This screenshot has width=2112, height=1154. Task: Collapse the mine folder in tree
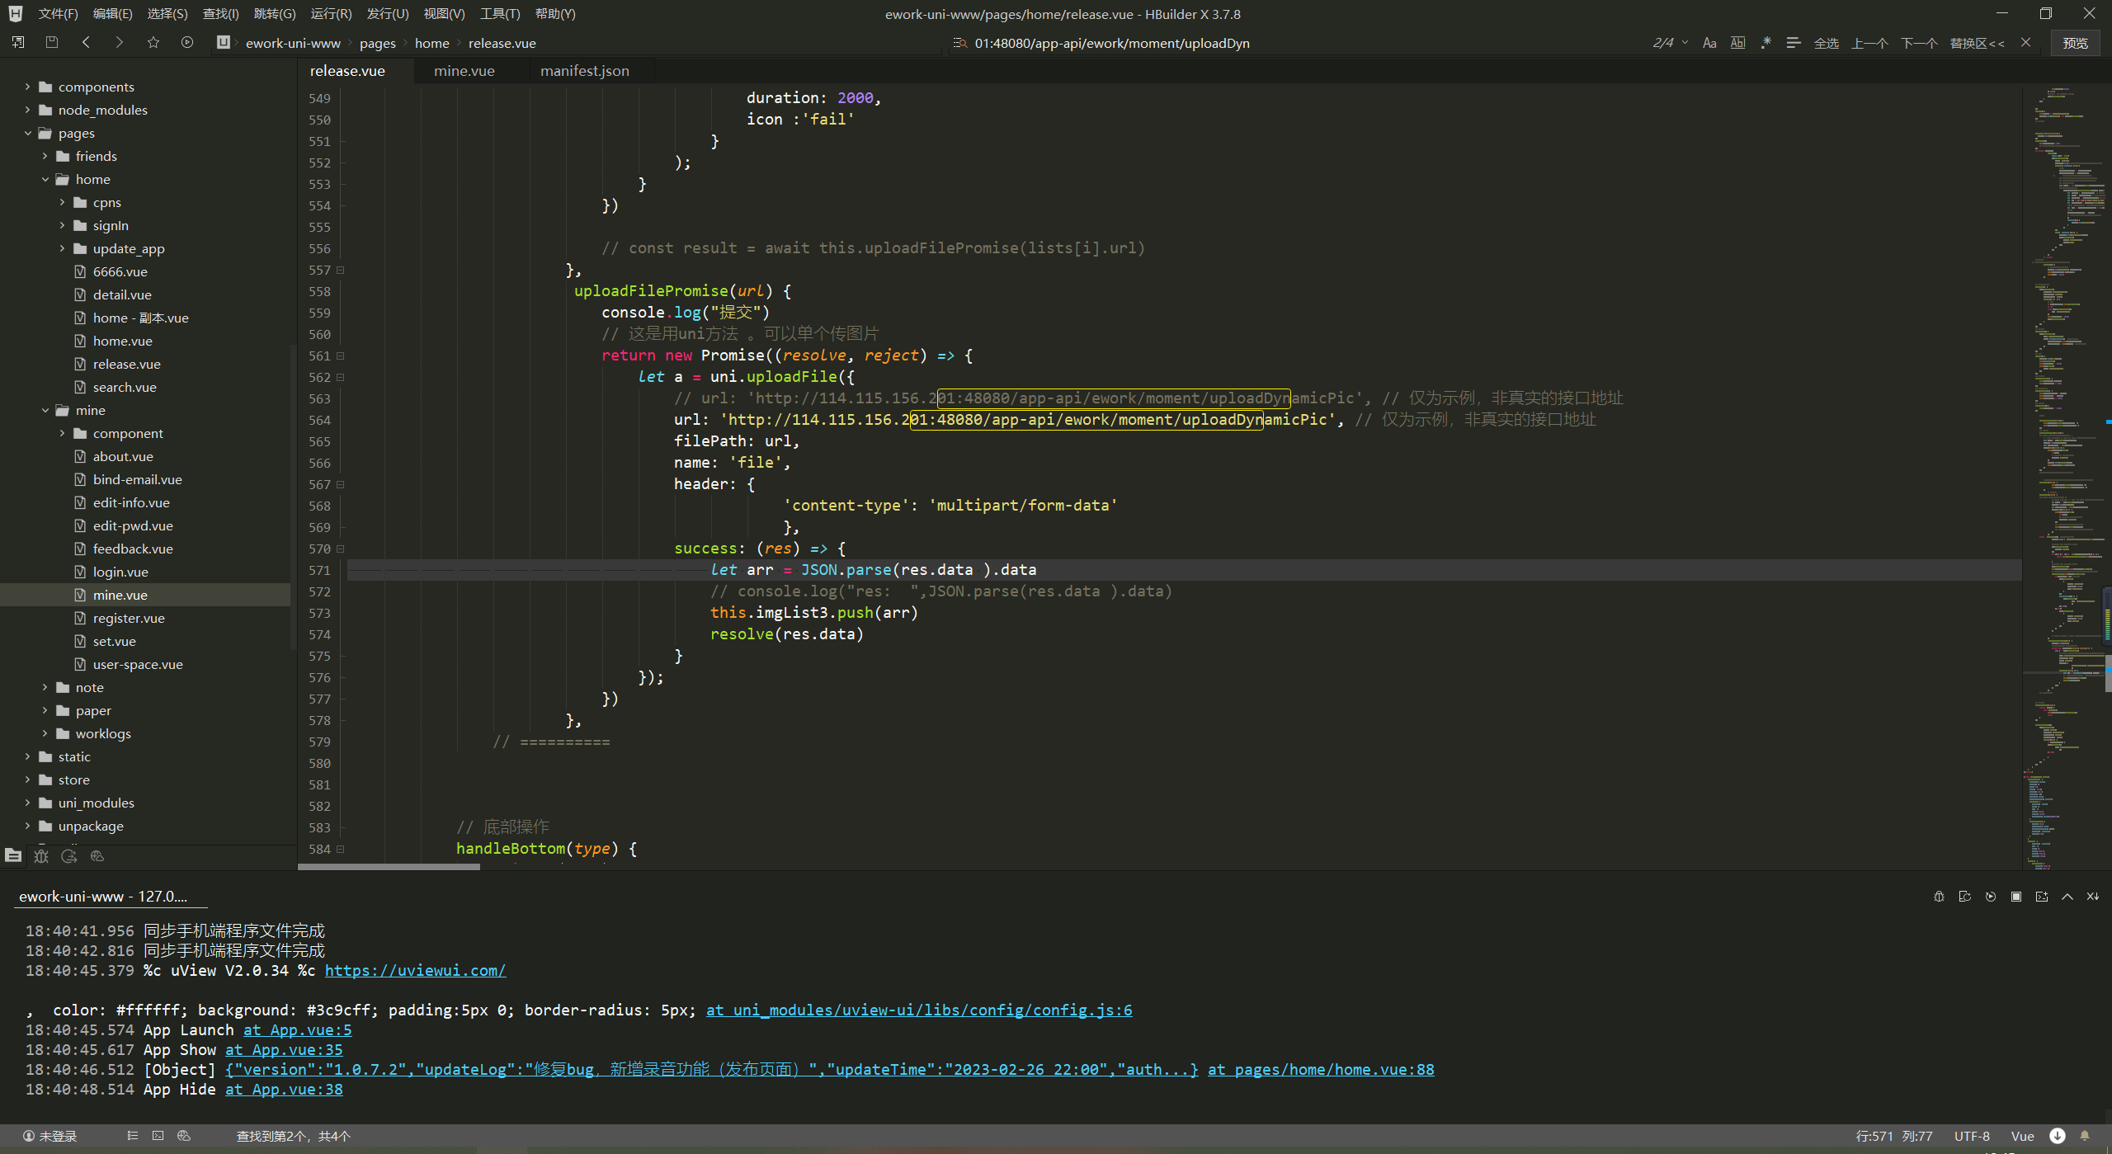(x=45, y=410)
